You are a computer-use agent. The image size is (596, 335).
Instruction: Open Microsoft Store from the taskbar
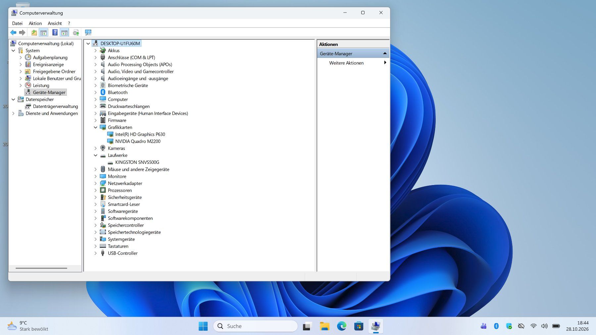pyautogui.click(x=359, y=326)
